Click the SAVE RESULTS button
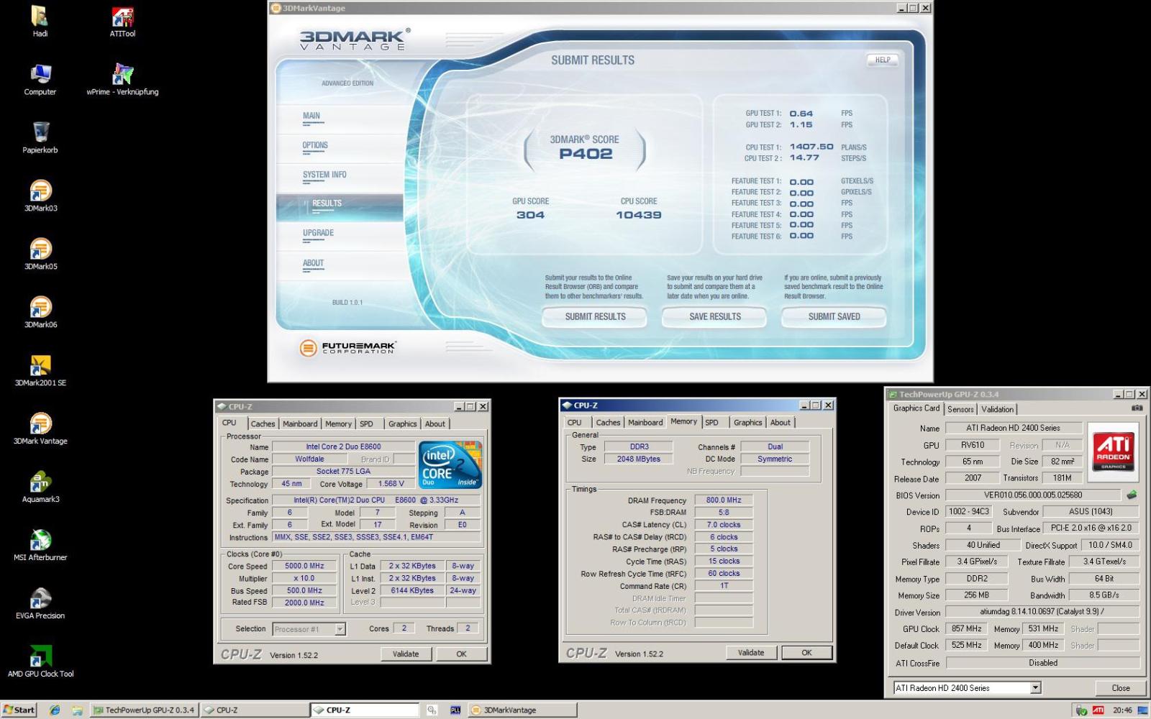Image resolution: width=1151 pixels, height=719 pixels. (714, 317)
